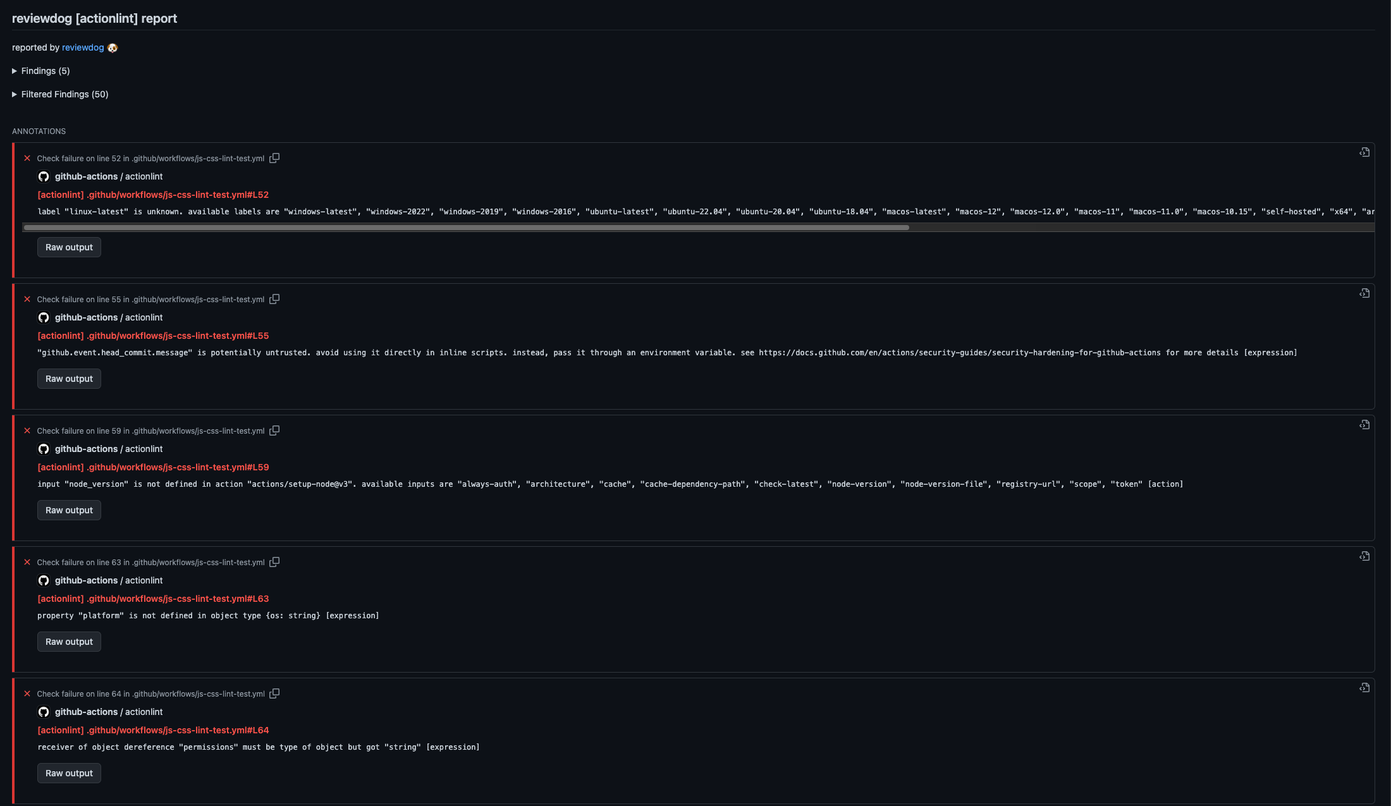
Task: Open view-code file icon on line 64 annotation
Action: (1364, 687)
